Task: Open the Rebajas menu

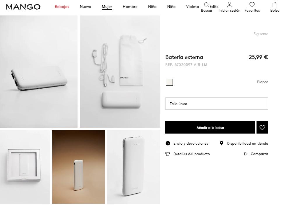Action: click(62, 7)
